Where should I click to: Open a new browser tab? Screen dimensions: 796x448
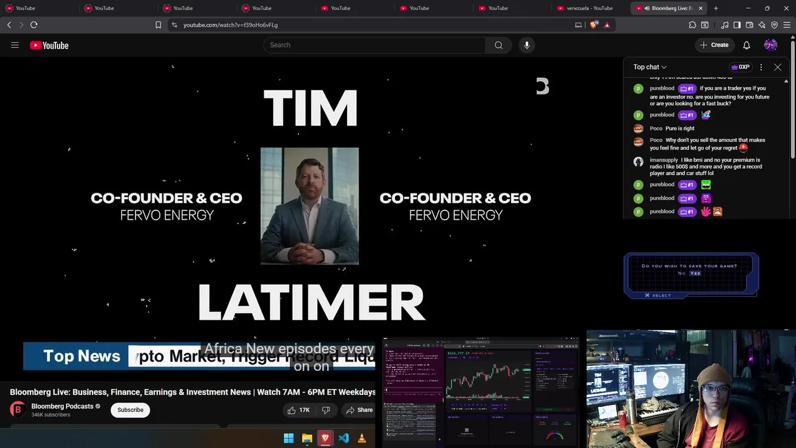click(716, 8)
